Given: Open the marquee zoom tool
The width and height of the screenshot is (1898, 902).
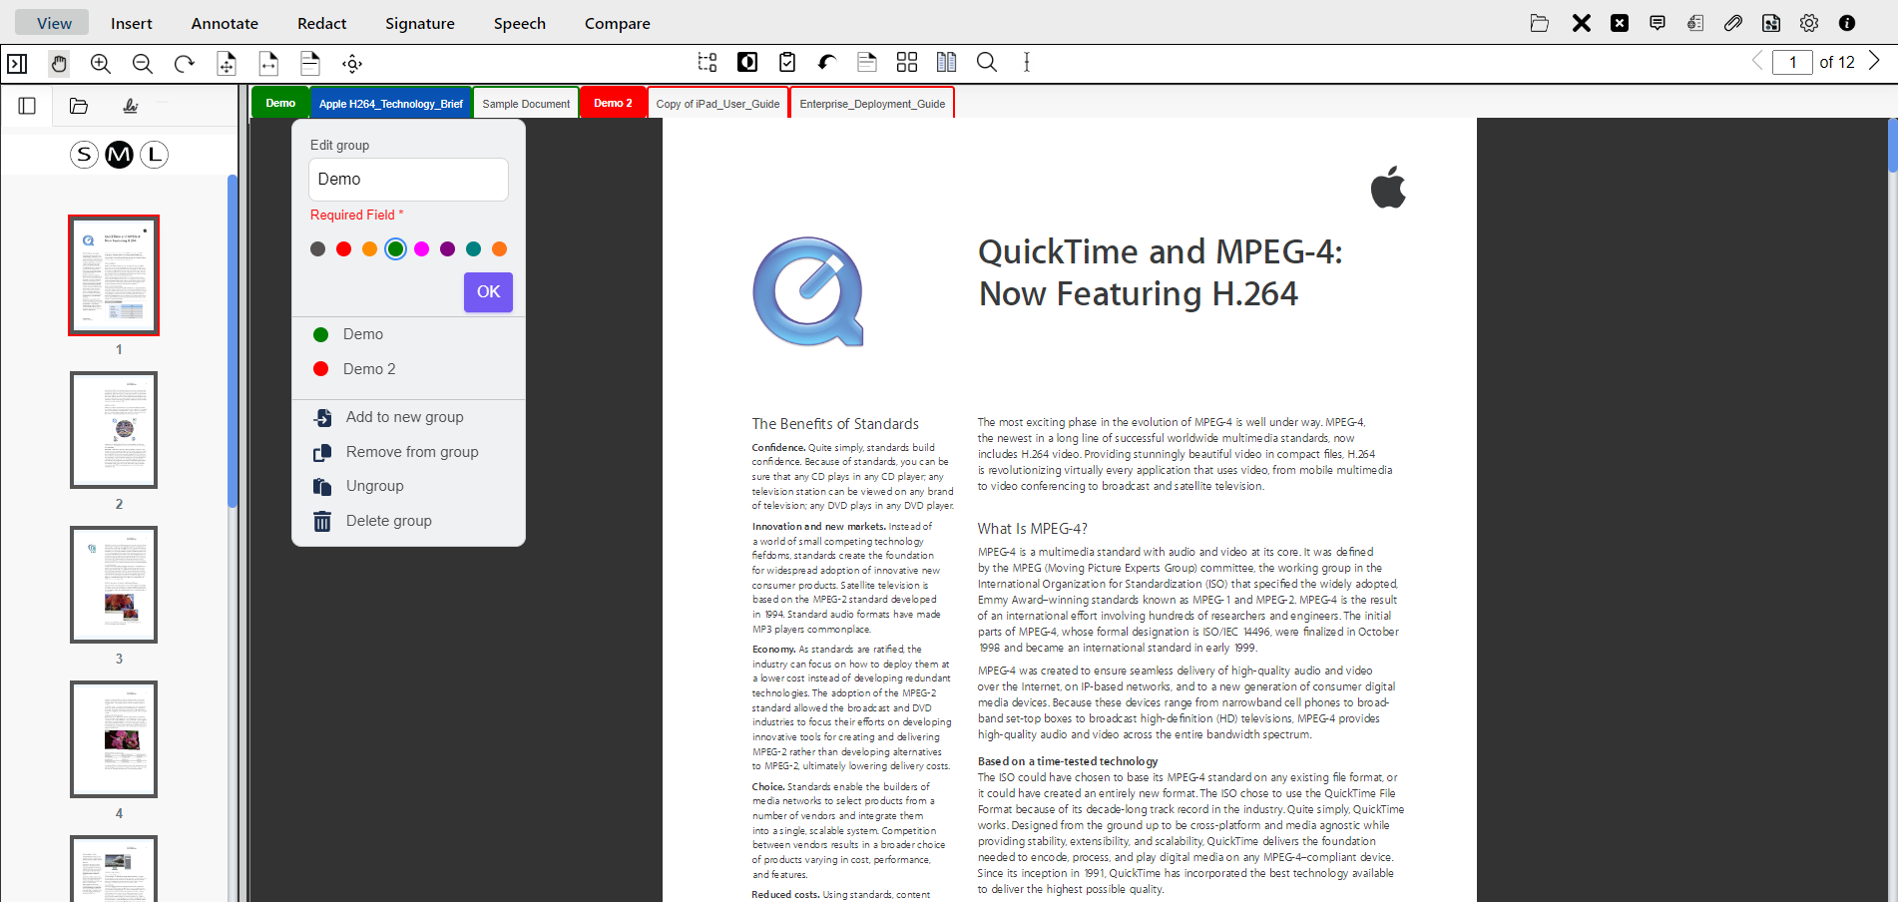Looking at the screenshot, I should [x=352, y=64].
